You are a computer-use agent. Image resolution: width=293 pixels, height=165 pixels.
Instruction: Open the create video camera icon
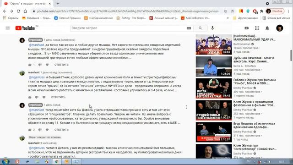coord(246,28)
